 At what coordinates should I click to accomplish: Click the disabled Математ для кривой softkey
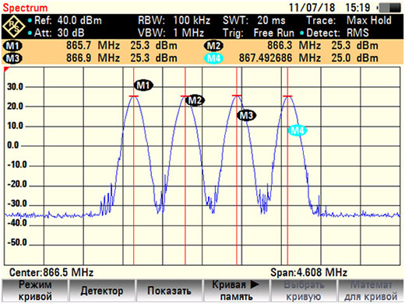(x=371, y=291)
